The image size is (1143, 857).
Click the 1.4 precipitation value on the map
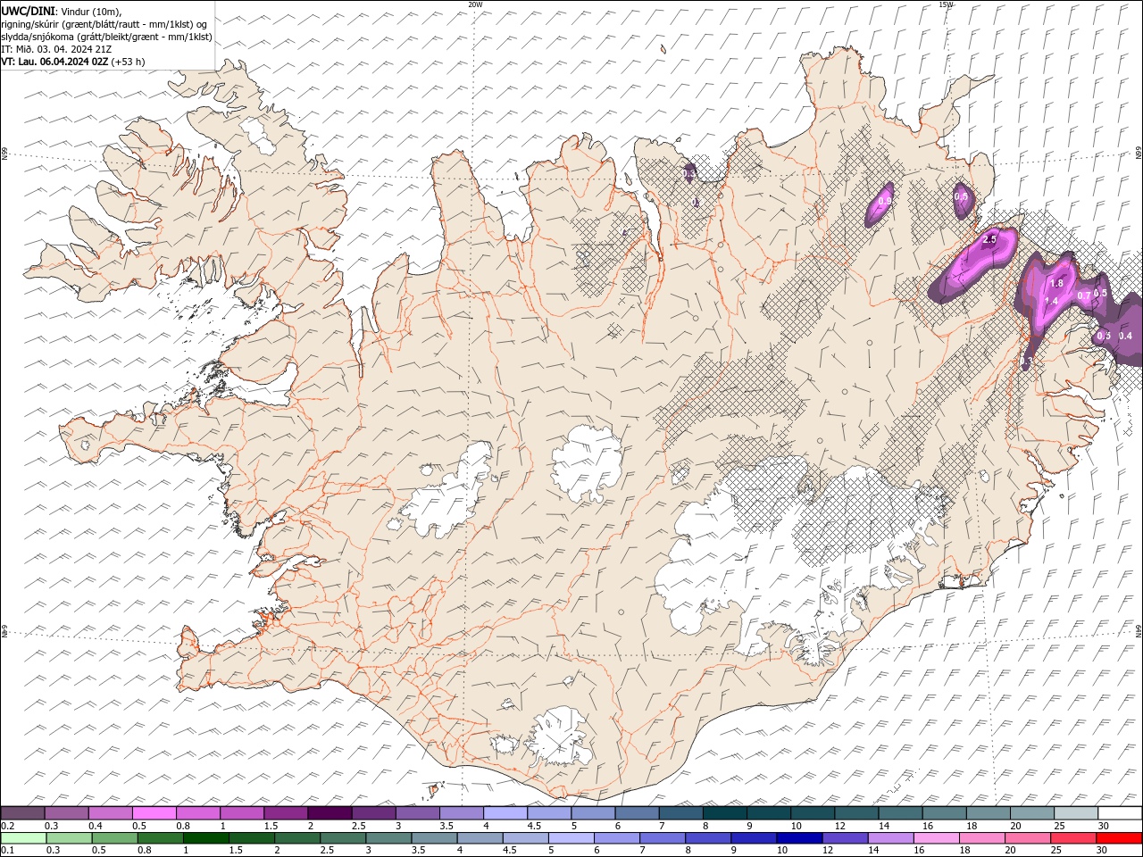click(x=1051, y=302)
